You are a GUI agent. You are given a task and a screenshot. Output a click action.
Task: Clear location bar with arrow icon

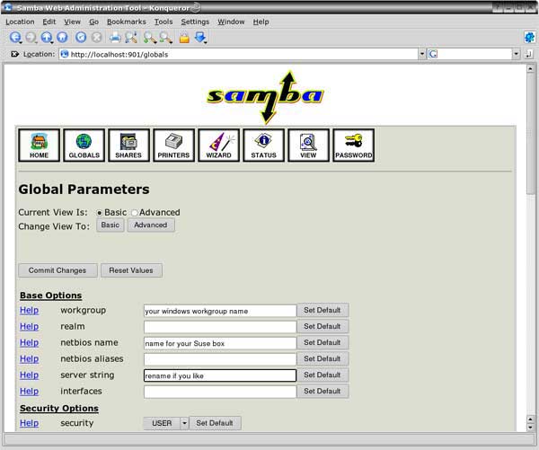pyautogui.click(x=14, y=54)
